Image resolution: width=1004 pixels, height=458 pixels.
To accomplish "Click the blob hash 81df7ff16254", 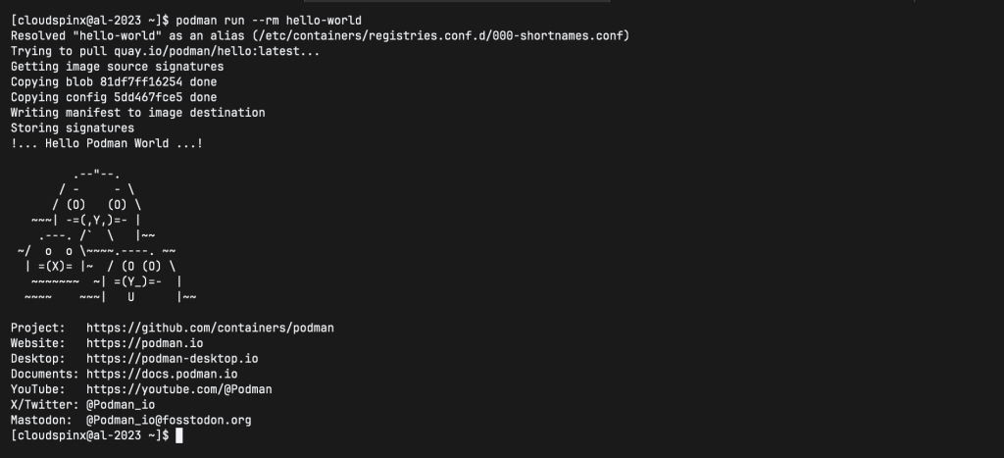I will 141,81.
